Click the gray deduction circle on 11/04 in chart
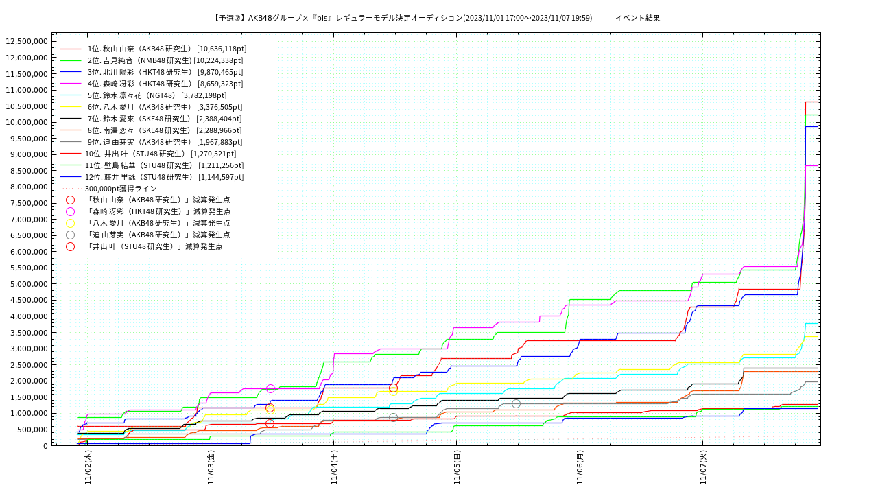 tap(393, 417)
